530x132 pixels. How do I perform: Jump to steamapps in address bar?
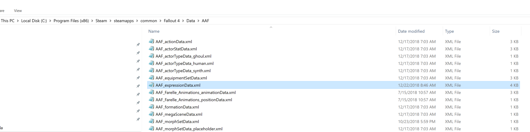124,21
